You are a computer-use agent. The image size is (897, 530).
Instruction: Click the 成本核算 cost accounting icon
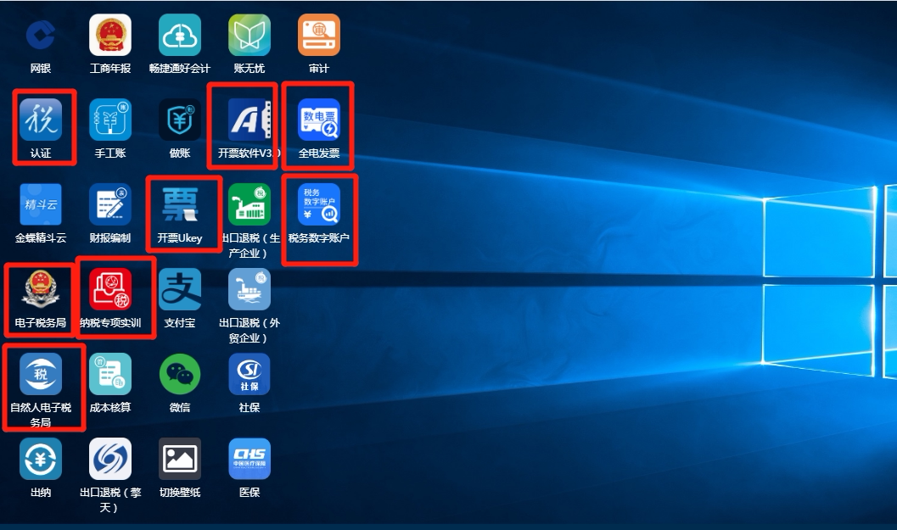[110, 374]
